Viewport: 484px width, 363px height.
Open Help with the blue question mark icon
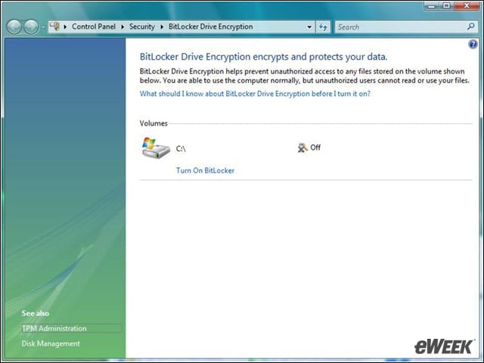point(473,45)
